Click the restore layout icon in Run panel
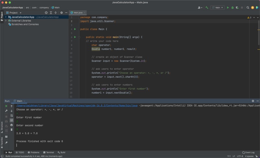This screenshot has height=158, width=260. point(6,137)
